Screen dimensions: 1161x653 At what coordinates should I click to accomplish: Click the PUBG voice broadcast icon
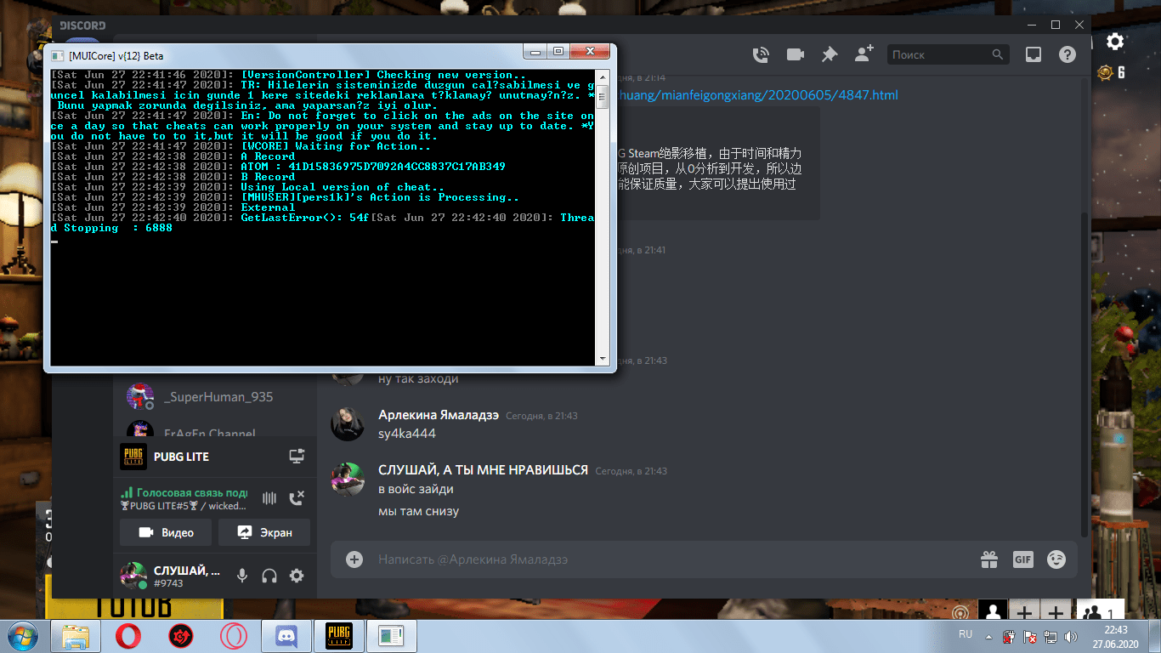[x=961, y=612]
